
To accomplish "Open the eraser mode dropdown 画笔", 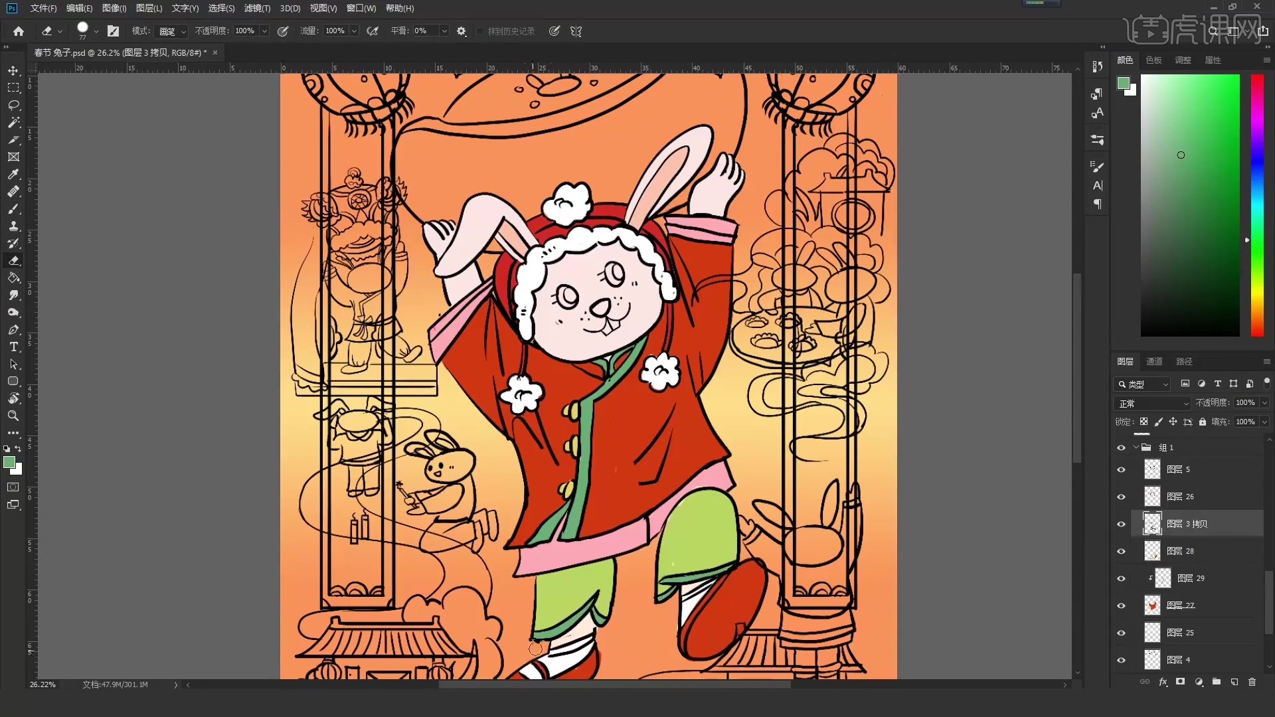I will click(172, 31).
